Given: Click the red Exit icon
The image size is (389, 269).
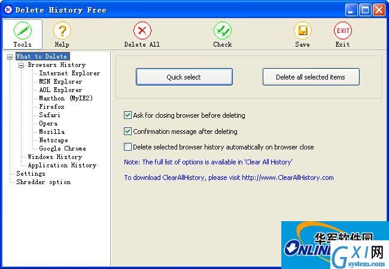Looking at the screenshot, I should point(342,30).
